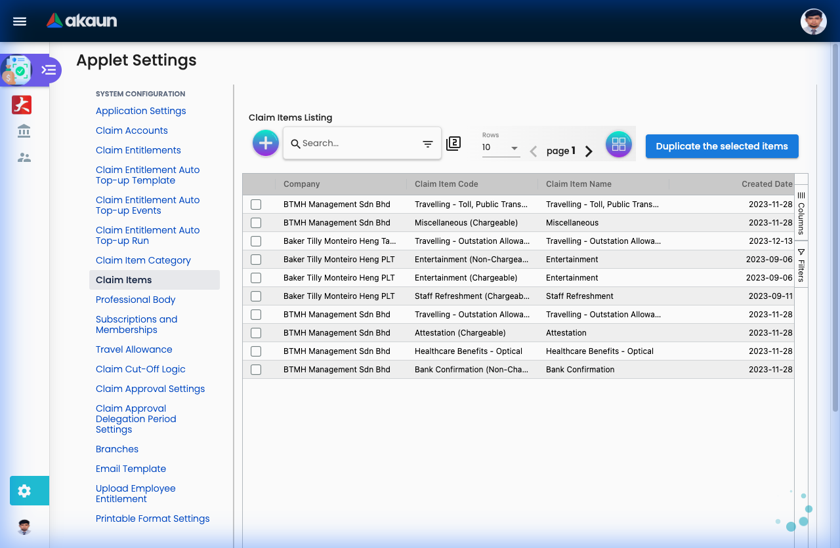Click the duplicate pages icon beside the search bar

click(453, 143)
